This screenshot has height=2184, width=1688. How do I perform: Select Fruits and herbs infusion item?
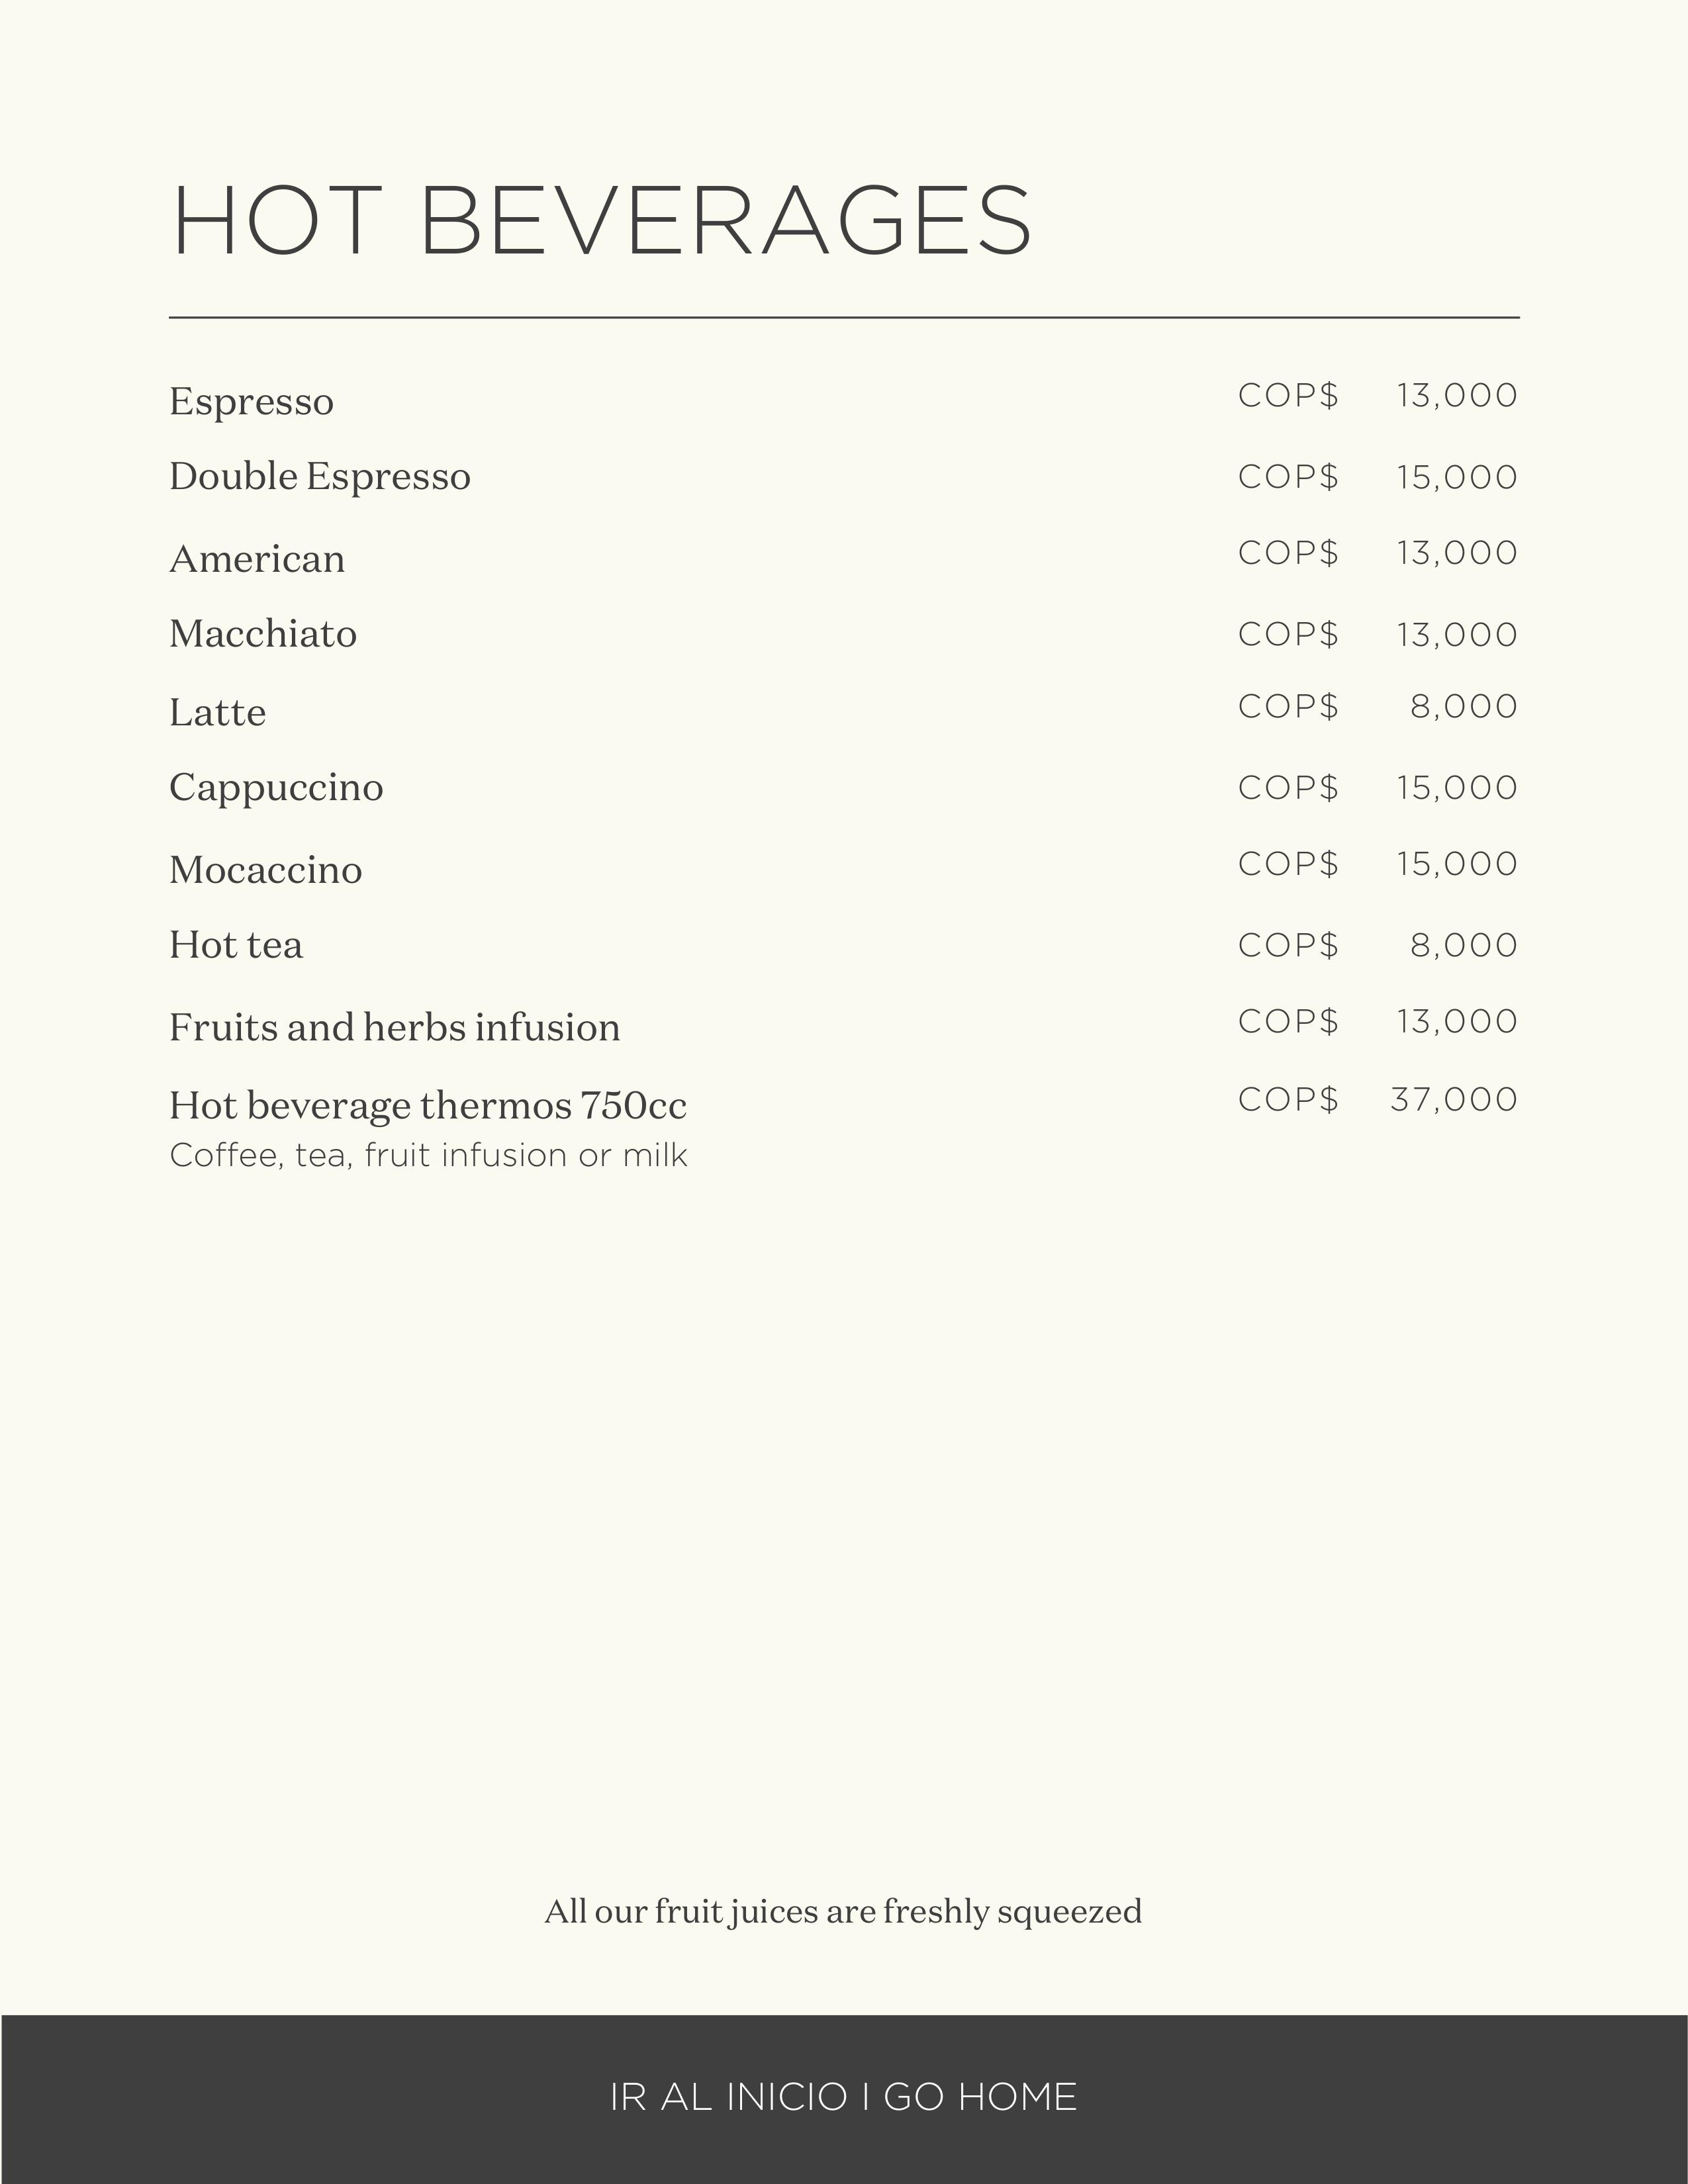coord(394,1028)
